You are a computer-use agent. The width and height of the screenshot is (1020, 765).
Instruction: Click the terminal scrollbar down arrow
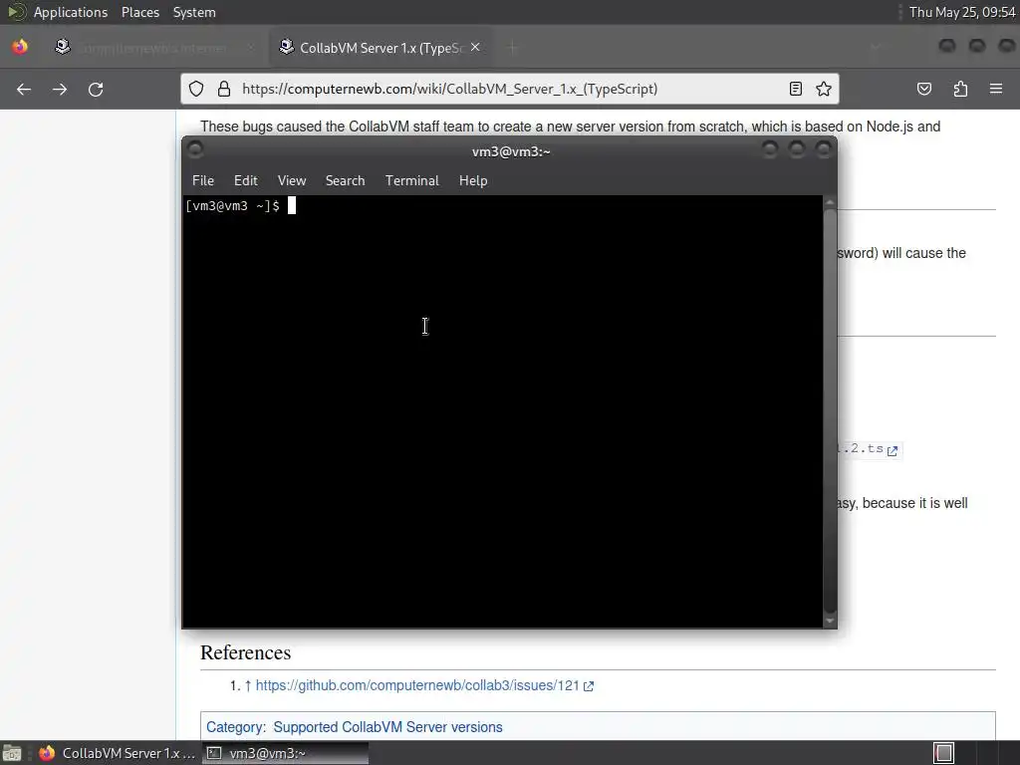tap(830, 622)
